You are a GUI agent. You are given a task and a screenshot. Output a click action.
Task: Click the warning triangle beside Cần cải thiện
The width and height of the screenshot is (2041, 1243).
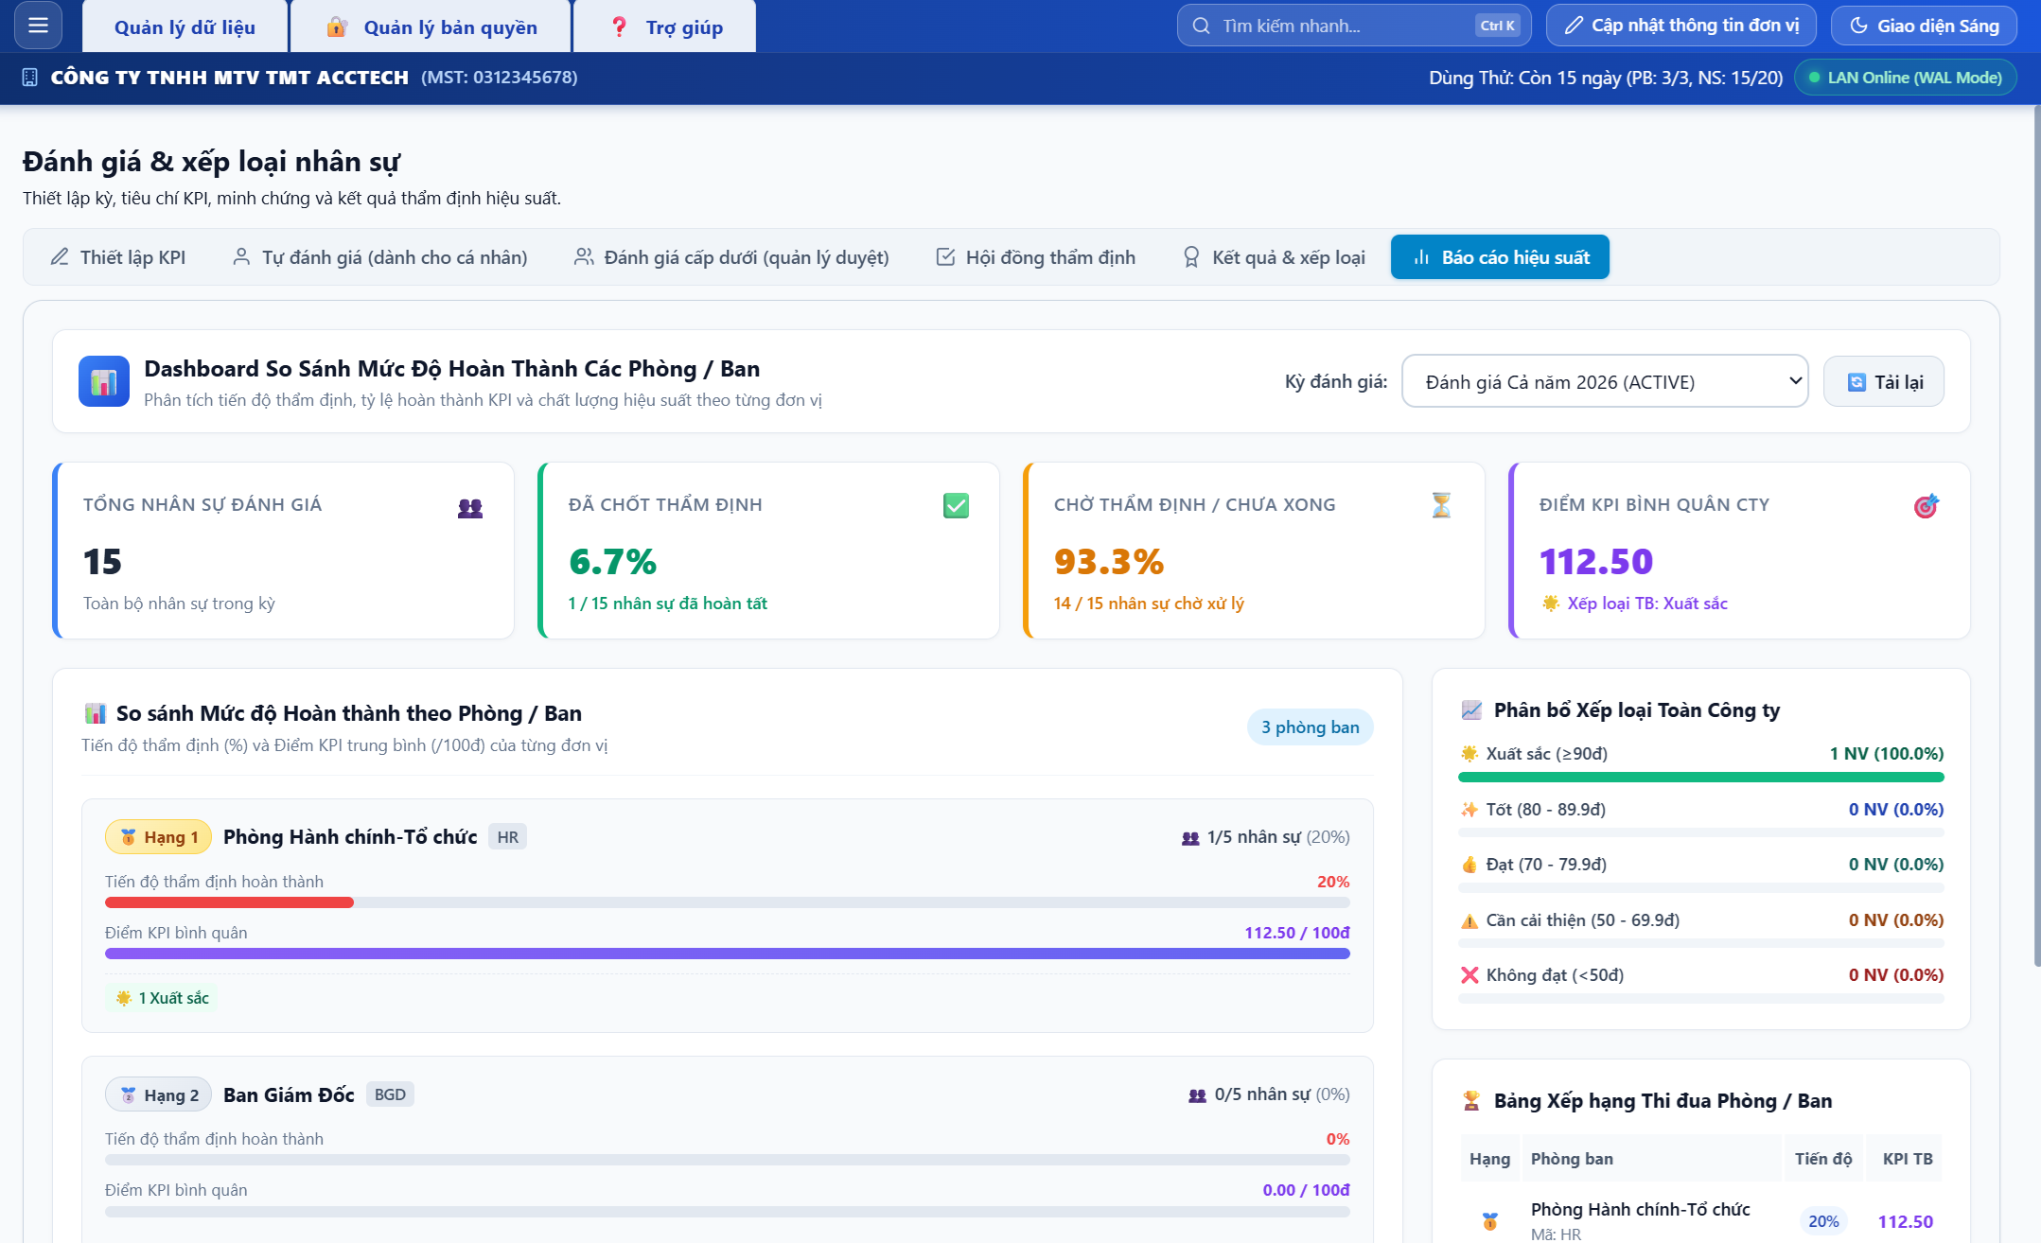pyautogui.click(x=1469, y=920)
